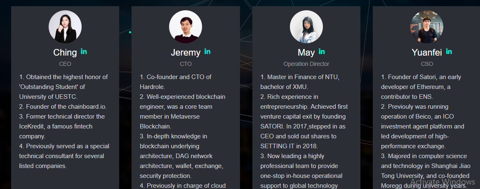Open May's LinkedIn profile icon
This screenshot has width=480, height=189.
click(322, 51)
